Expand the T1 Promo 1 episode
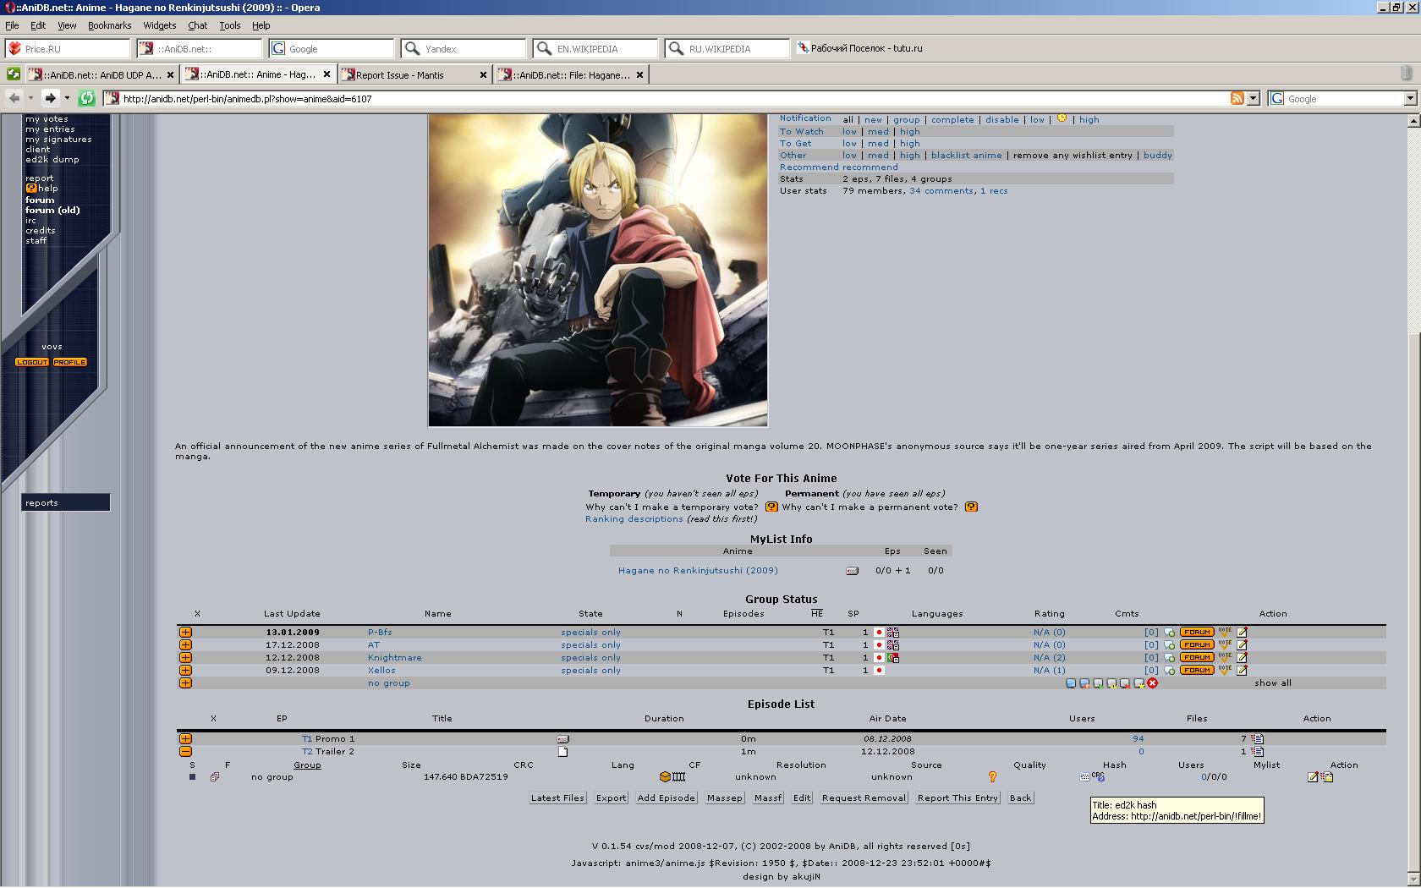The height and width of the screenshot is (888, 1421). pyautogui.click(x=185, y=739)
